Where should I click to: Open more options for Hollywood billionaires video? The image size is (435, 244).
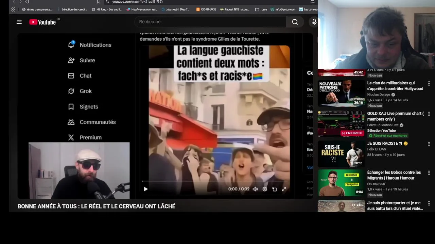coord(429,83)
